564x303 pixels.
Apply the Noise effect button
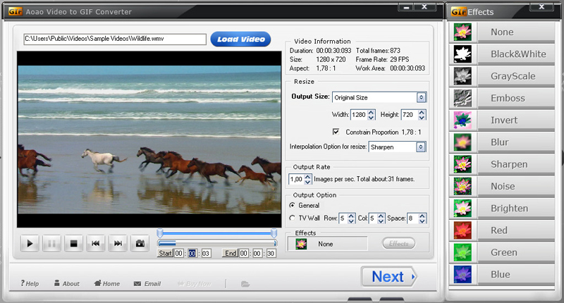516,186
